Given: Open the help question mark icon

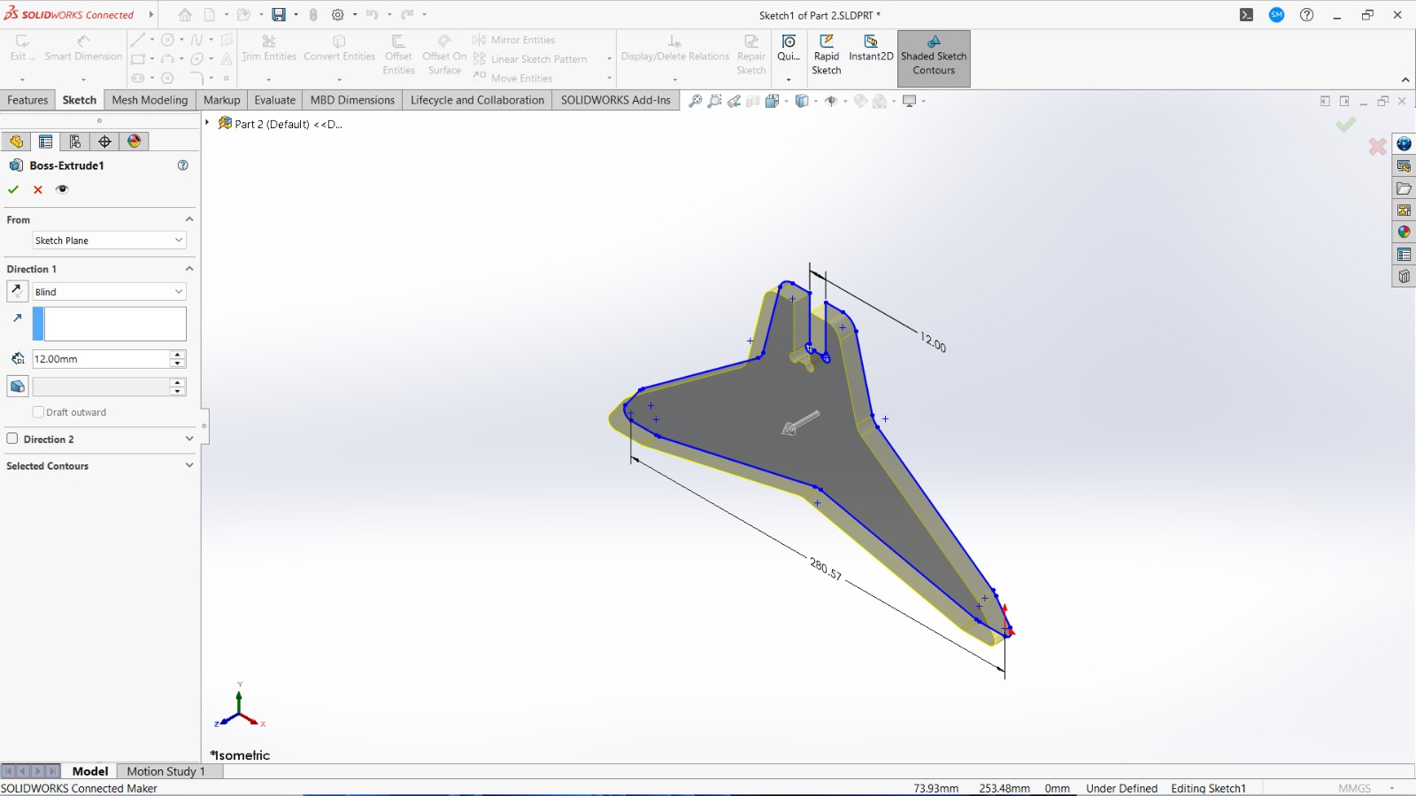Looking at the screenshot, I should (1306, 15).
